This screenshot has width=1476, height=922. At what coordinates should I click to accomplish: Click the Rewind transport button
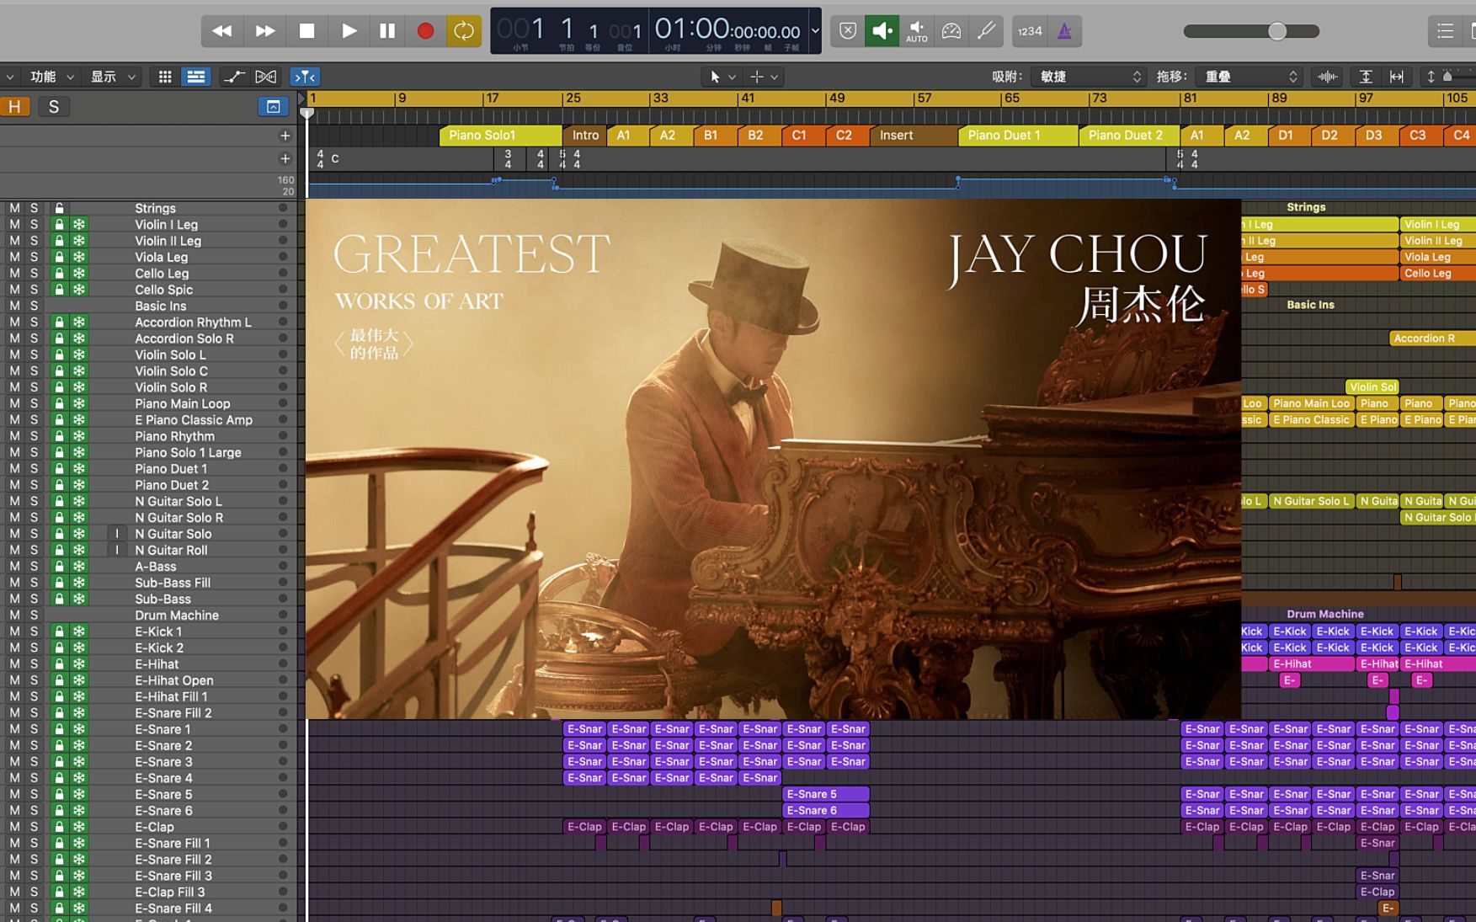coord(222,31)
